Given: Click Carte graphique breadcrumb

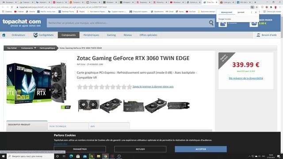Looking at the screenshot, I should 47,48.
